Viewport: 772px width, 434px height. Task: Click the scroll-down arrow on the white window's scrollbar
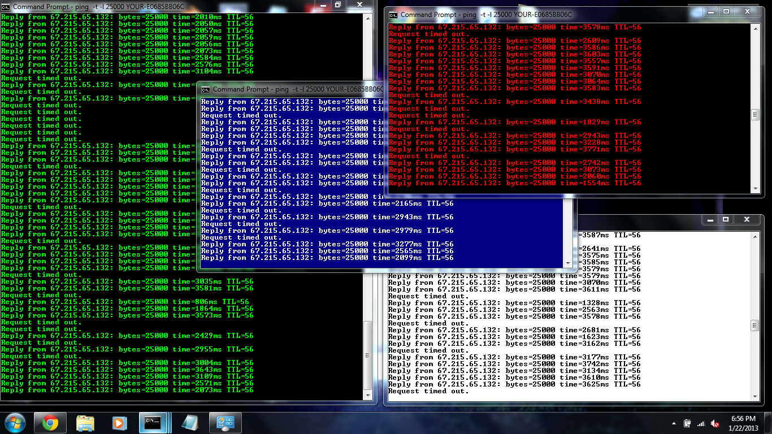click(x=756, y=396)
